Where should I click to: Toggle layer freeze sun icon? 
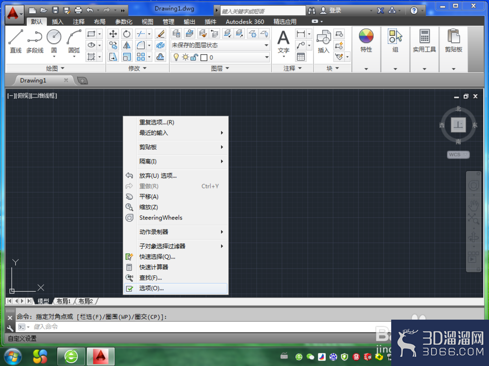(185, 57)
